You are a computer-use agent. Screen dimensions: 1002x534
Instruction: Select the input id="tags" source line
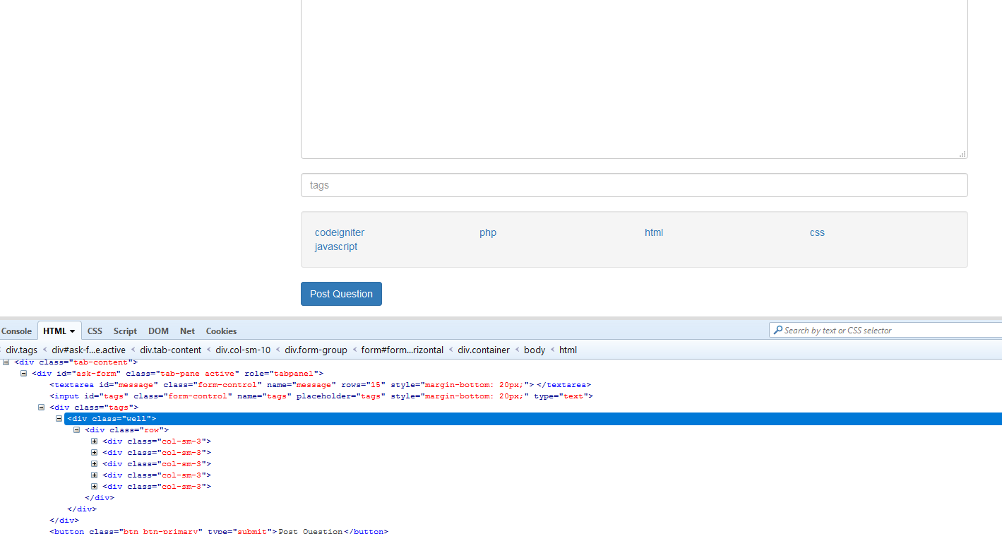pyautogui.click(x=321, y=396)
